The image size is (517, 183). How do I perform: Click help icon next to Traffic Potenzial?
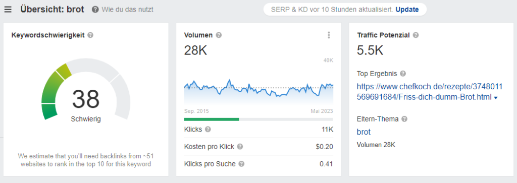pyautogui.click(x=416, y=35)
